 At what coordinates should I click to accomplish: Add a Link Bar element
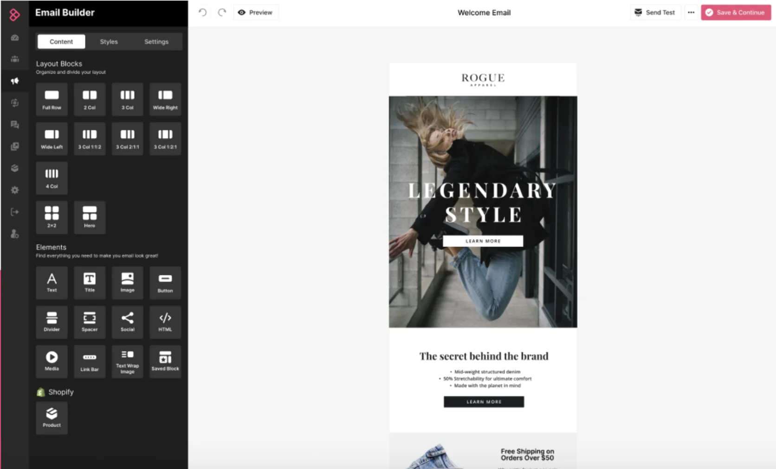coord(90,361)
